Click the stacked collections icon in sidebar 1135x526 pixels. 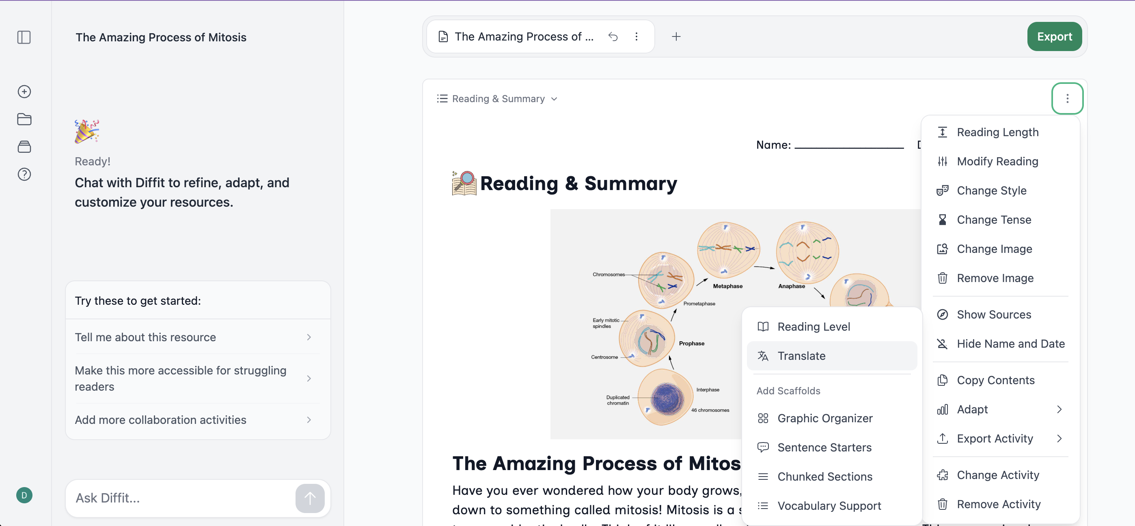pyautogui.click(x=24, y=147)
